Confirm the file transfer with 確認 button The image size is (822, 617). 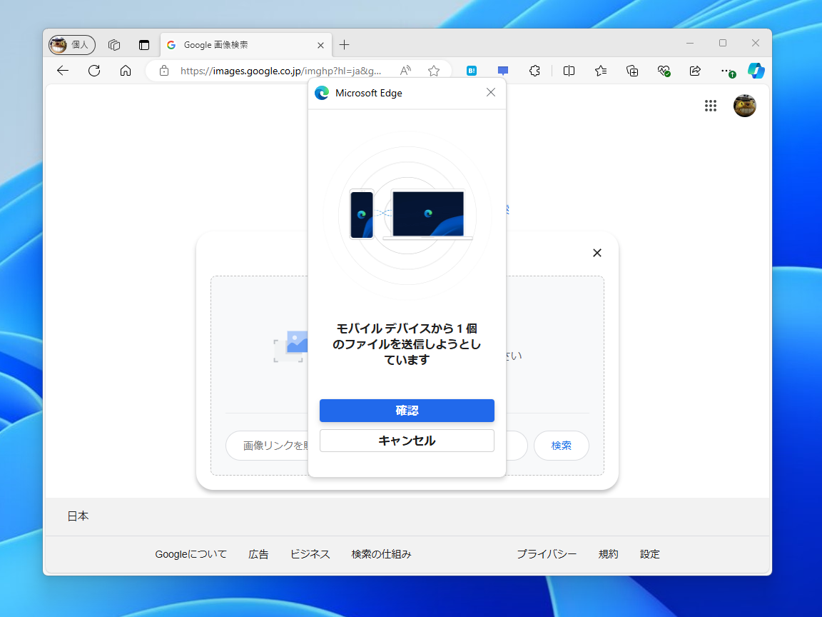pos(407,411)
